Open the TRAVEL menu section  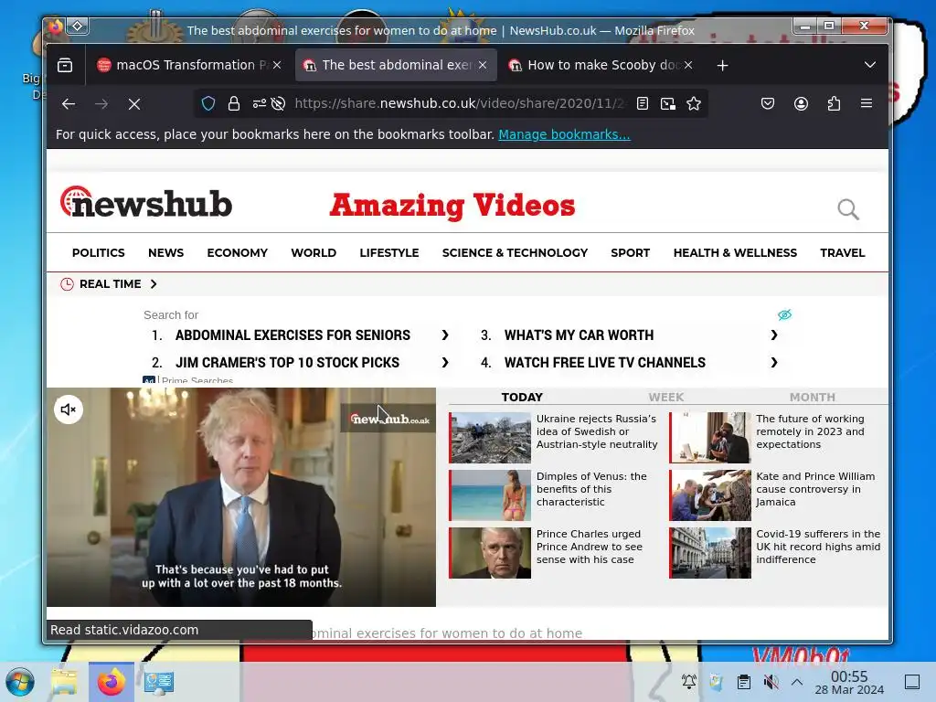pos(842,253)
